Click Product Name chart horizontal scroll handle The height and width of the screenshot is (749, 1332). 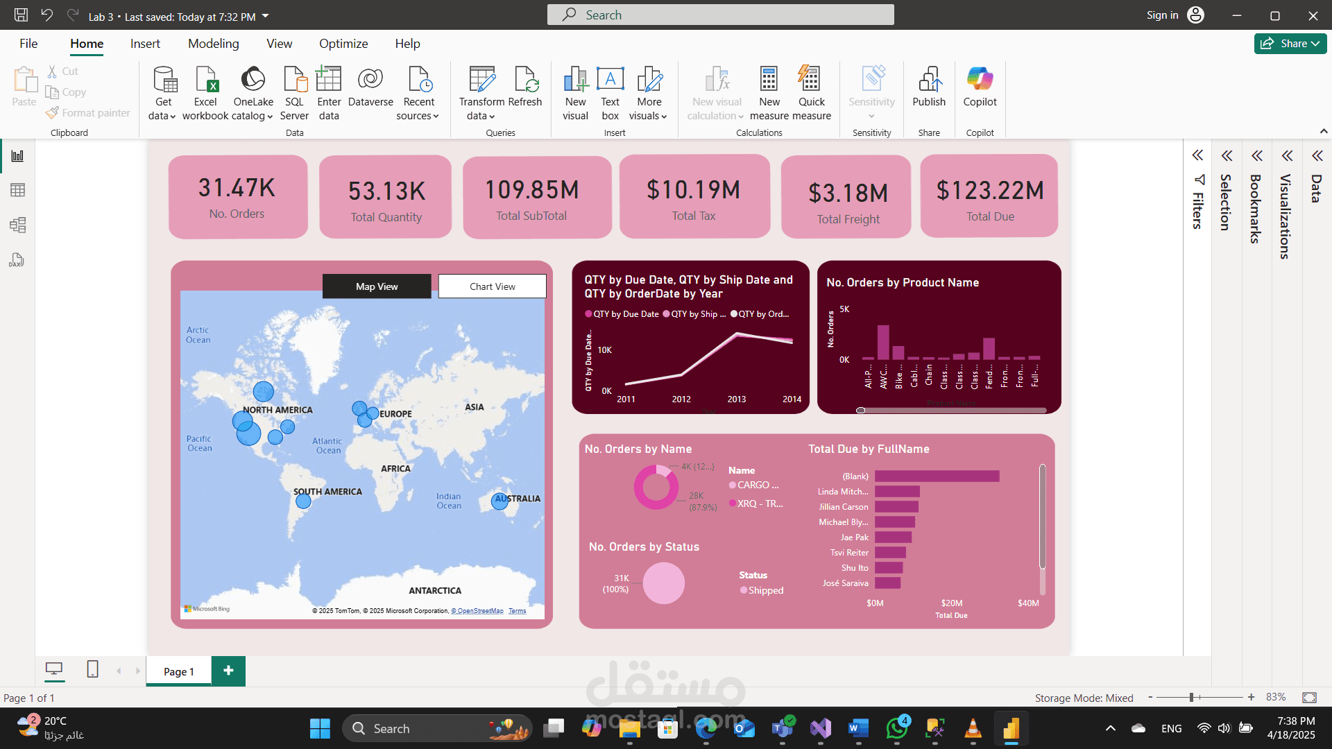[x=860, y=411]
